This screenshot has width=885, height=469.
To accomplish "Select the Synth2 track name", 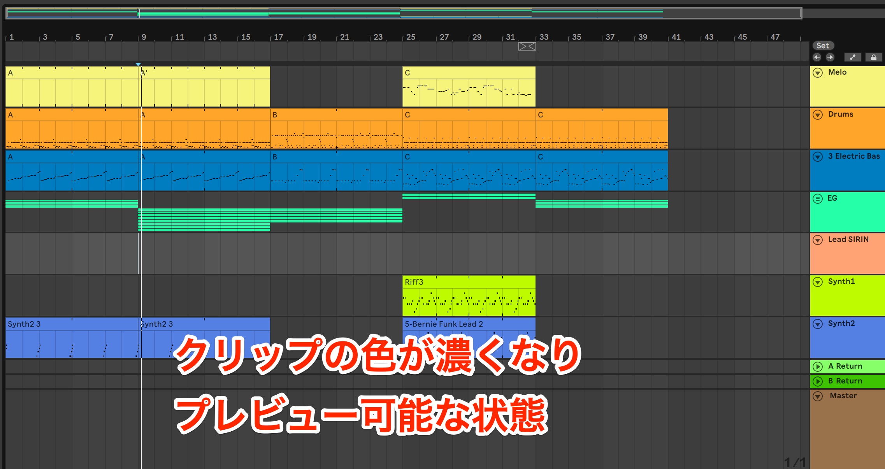I will click(x=841, y=324).
